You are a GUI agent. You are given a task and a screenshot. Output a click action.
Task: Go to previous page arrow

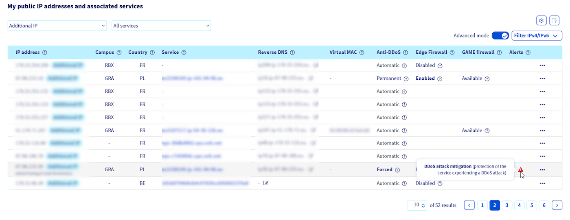469,205
